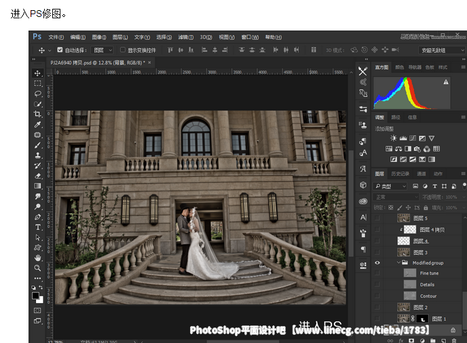This screenshot has height=343, width=467.
Task: Switch to the 路径 tab
Action: coord(396,117)
